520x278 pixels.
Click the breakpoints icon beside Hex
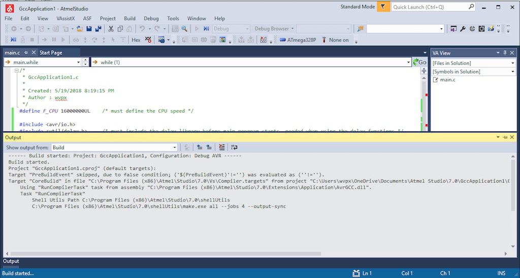(x=148, y=40)
